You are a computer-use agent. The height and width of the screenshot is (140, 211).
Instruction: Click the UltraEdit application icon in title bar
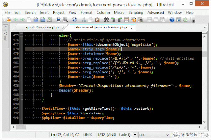(5, 5)
